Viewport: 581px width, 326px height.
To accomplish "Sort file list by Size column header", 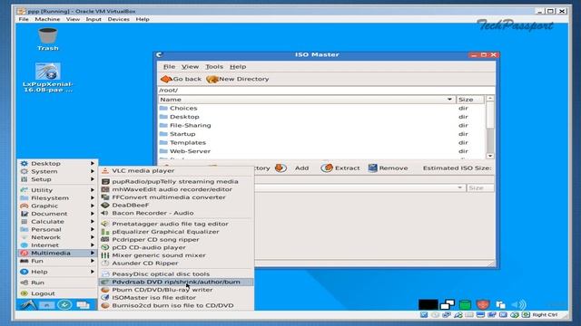I will click(x=470, y=100).
